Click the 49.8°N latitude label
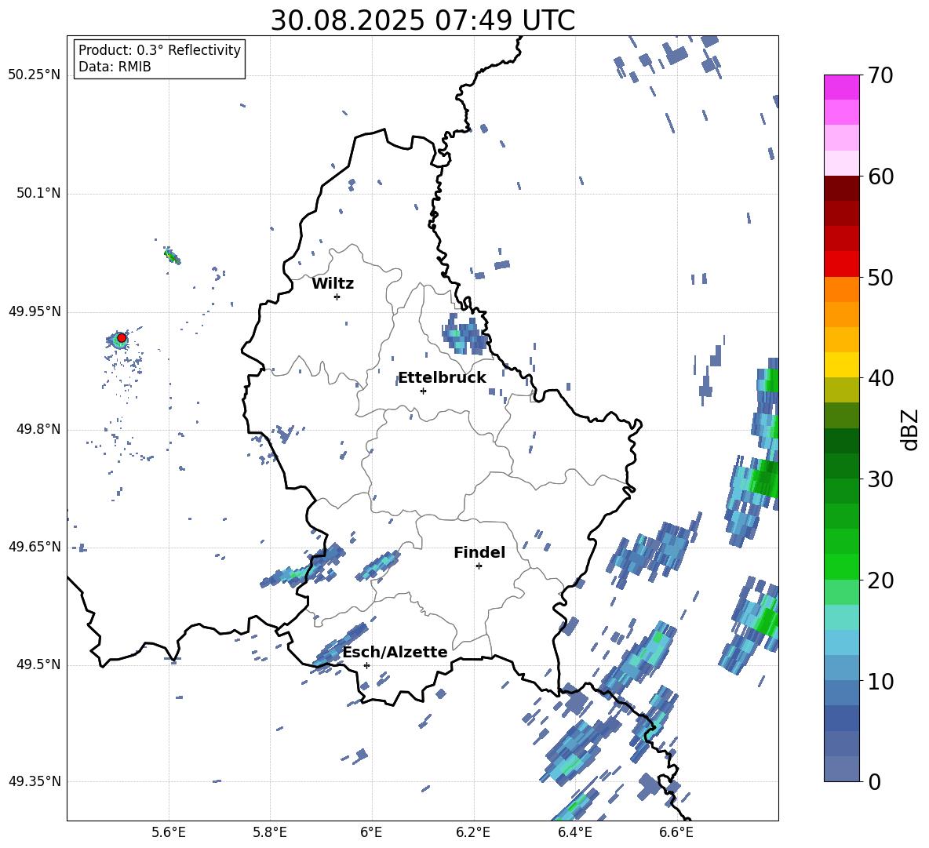This screenshot has width=929, height=848. [38, 429]
